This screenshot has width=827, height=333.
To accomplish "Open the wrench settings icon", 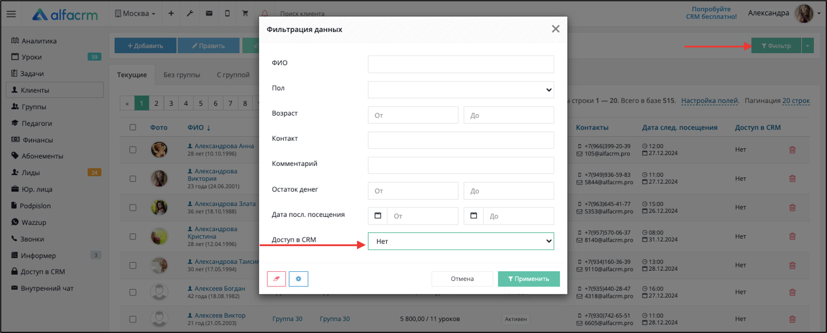I will pos(190,14).
